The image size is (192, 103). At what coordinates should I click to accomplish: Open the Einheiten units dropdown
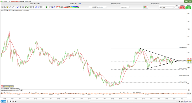pyautogui.click(x=102, y=7)
